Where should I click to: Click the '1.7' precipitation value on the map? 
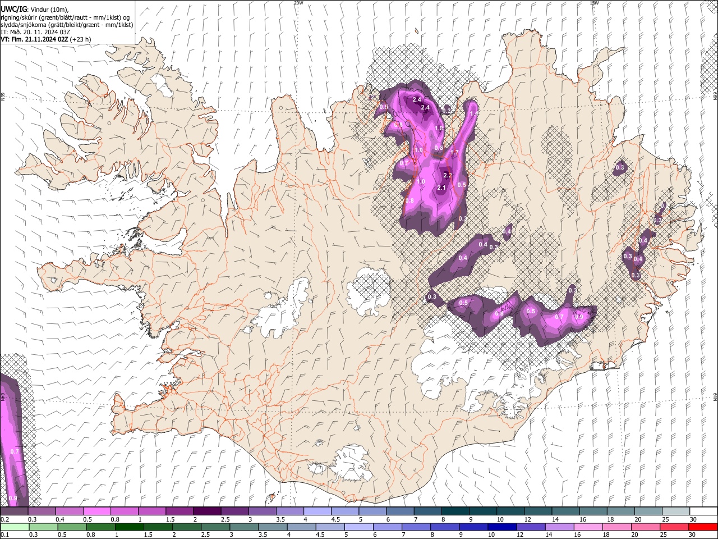454,153
